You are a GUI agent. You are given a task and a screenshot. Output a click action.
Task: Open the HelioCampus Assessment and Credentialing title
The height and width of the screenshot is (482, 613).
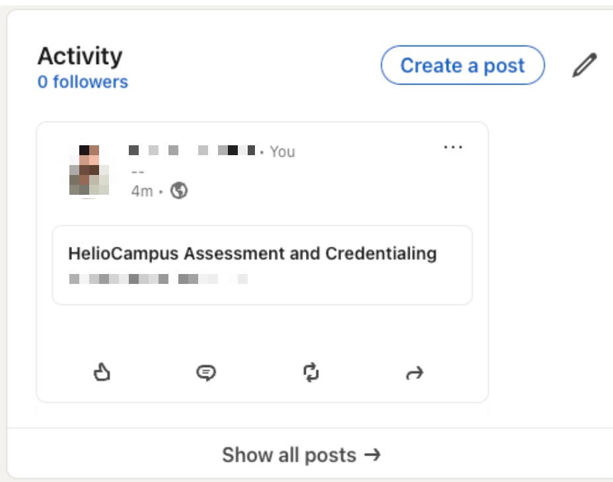pos(252,254)
